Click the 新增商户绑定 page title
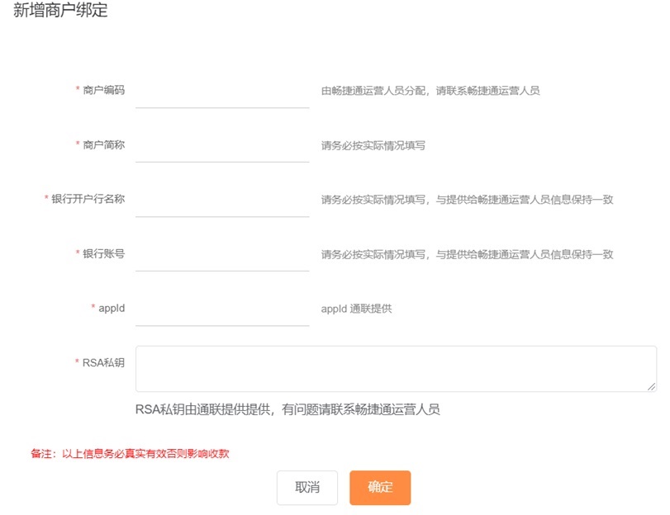This screenshot has height=515, width=670. pos(60,12)
